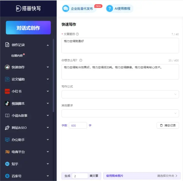Click the help icon beside 你想怎么写

pyautogui.click(x=80, y=60)
